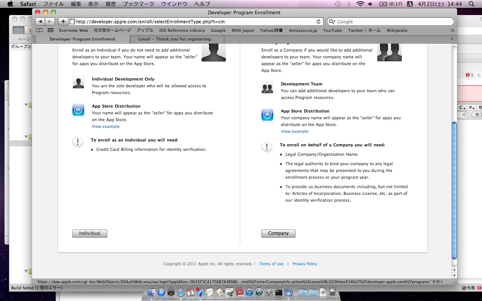
Task: Open the 履歴 menu
Action: coord(110,4)
